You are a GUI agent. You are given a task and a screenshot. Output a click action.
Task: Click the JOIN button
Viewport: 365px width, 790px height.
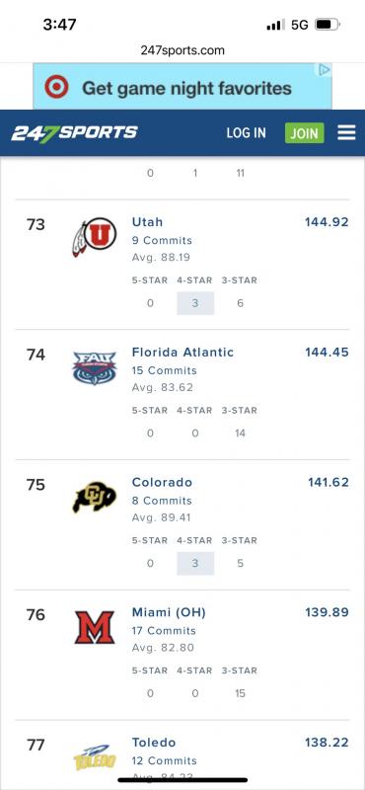pos(305,133)
